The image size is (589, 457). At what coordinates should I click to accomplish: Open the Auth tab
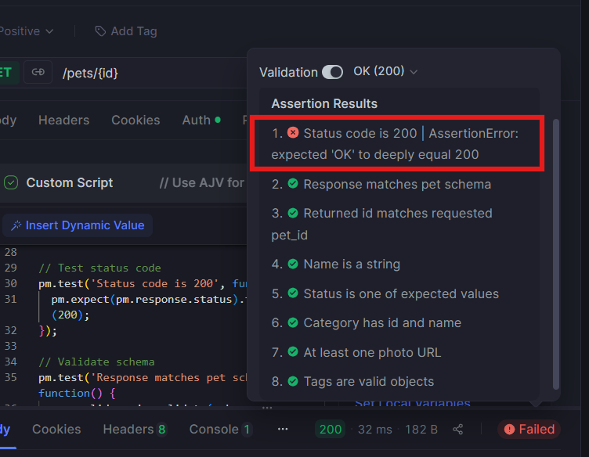[201, 120]
